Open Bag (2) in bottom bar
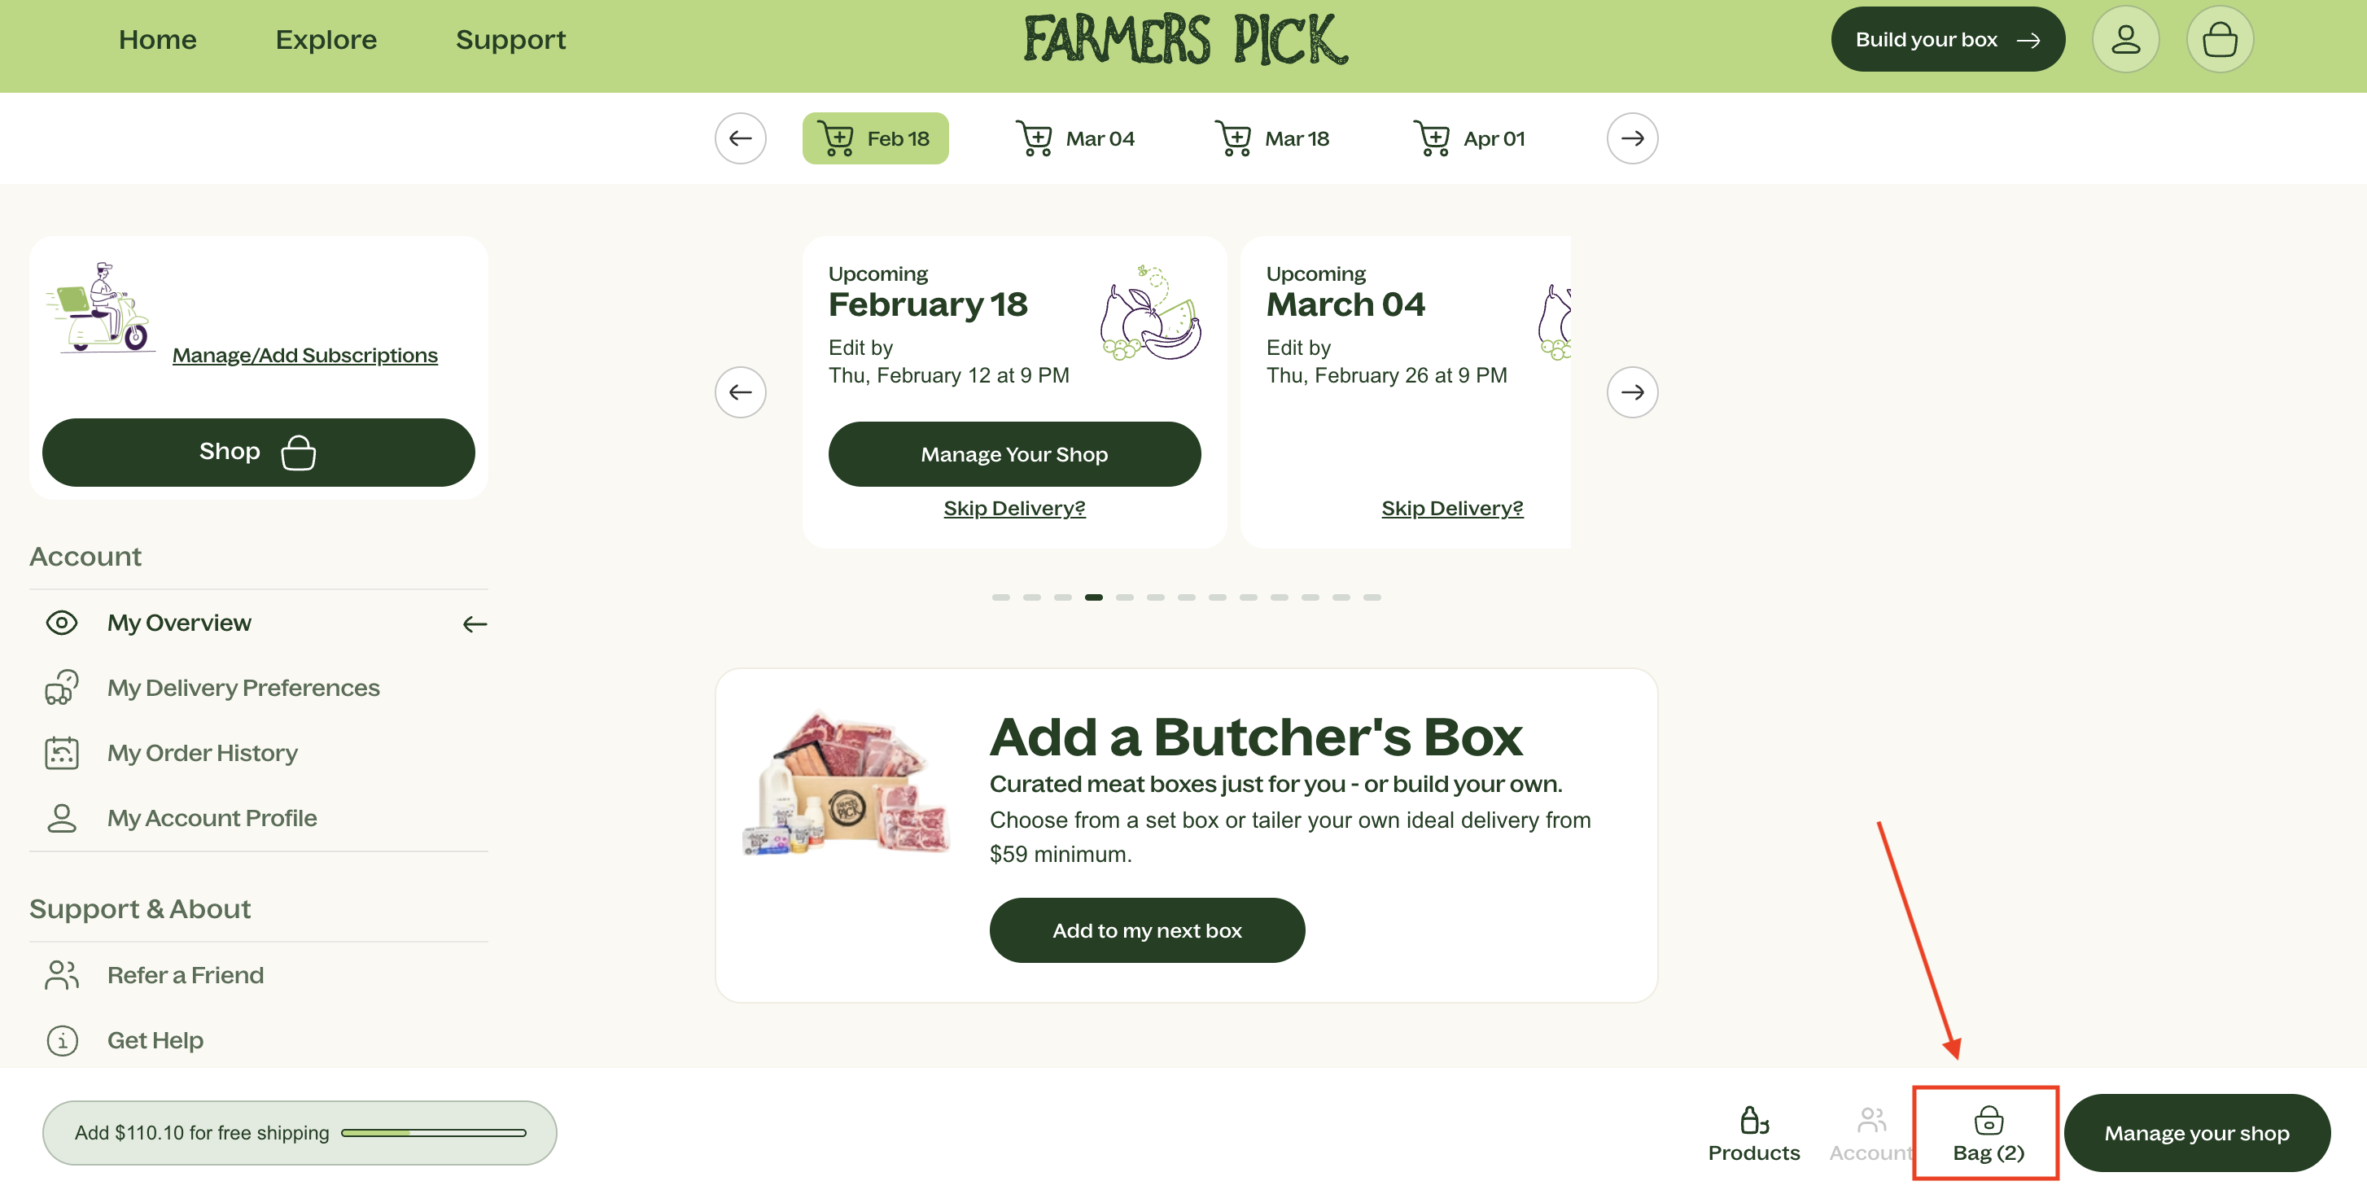The width and height of the screenshot is (2367, 1203). coord(1987,1133)
